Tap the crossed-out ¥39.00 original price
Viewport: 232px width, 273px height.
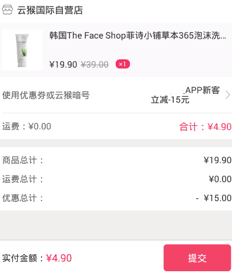pos(95,65)
